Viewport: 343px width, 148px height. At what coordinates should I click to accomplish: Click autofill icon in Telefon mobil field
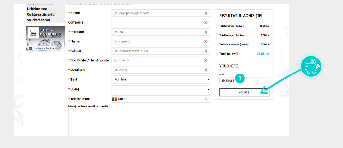(x=206, y=99)
